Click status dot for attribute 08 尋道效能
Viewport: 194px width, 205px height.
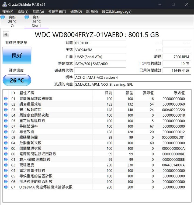6,132
